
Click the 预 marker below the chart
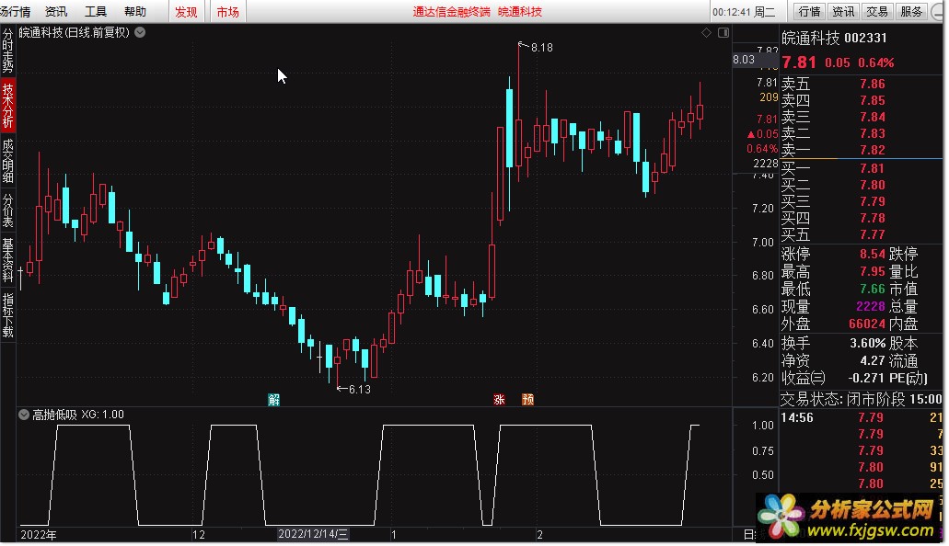(x=527, y=399)
